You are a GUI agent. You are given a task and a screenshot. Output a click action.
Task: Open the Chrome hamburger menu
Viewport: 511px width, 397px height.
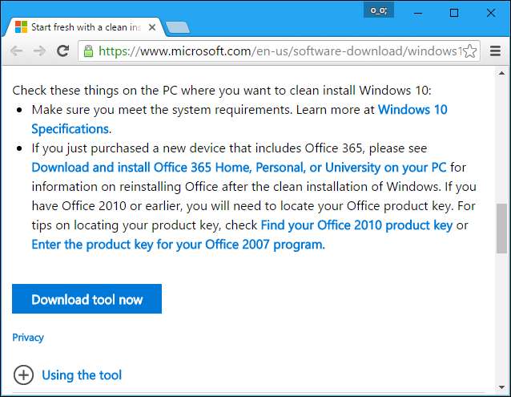coord(495,51)
